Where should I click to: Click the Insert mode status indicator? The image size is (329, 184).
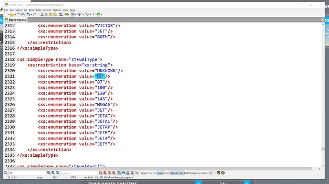(x=40, y=177)
